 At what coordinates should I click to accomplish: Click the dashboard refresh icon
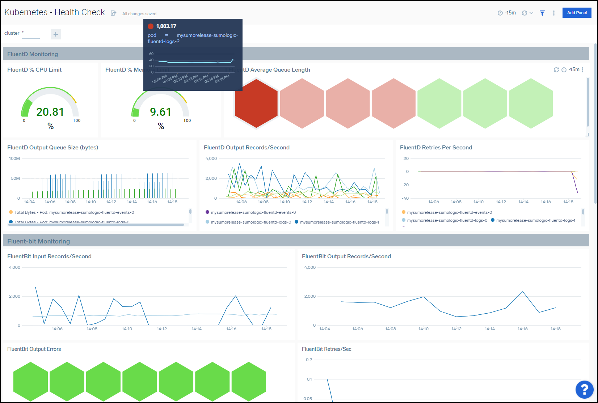[x=524, y=13]
